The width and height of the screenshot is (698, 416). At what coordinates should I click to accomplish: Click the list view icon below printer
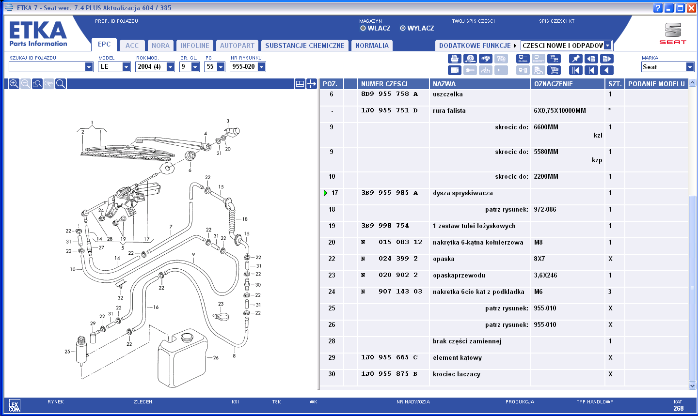point(454,70)
